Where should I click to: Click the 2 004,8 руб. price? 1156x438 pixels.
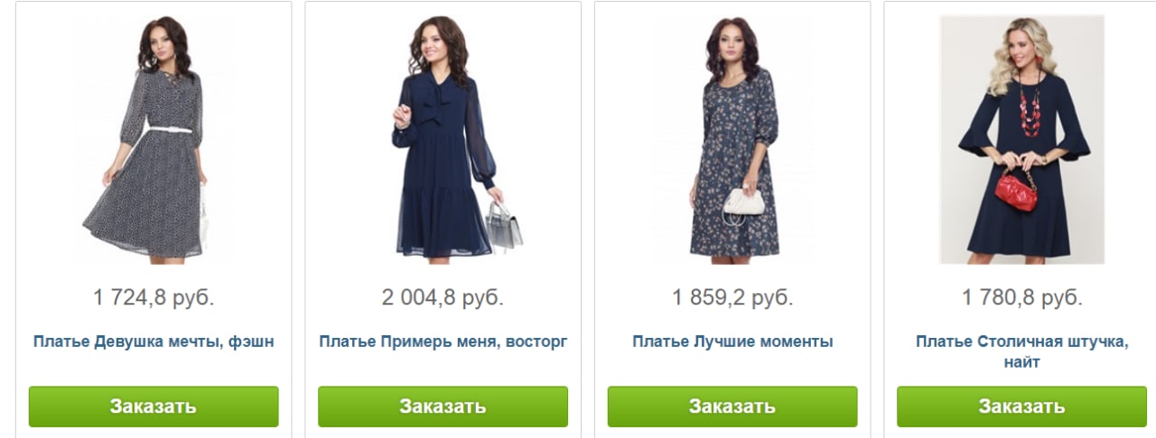(x=443, y=297)
